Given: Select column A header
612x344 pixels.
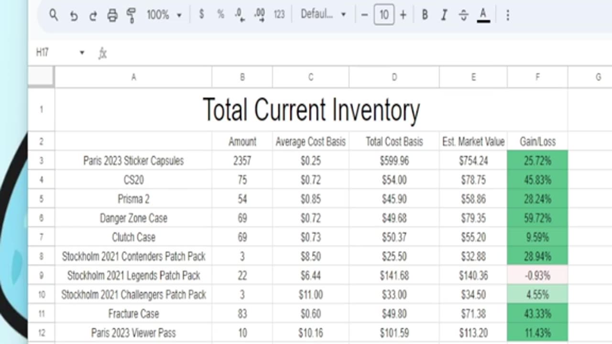Looking at the screenshot, I should pos(133,77).
